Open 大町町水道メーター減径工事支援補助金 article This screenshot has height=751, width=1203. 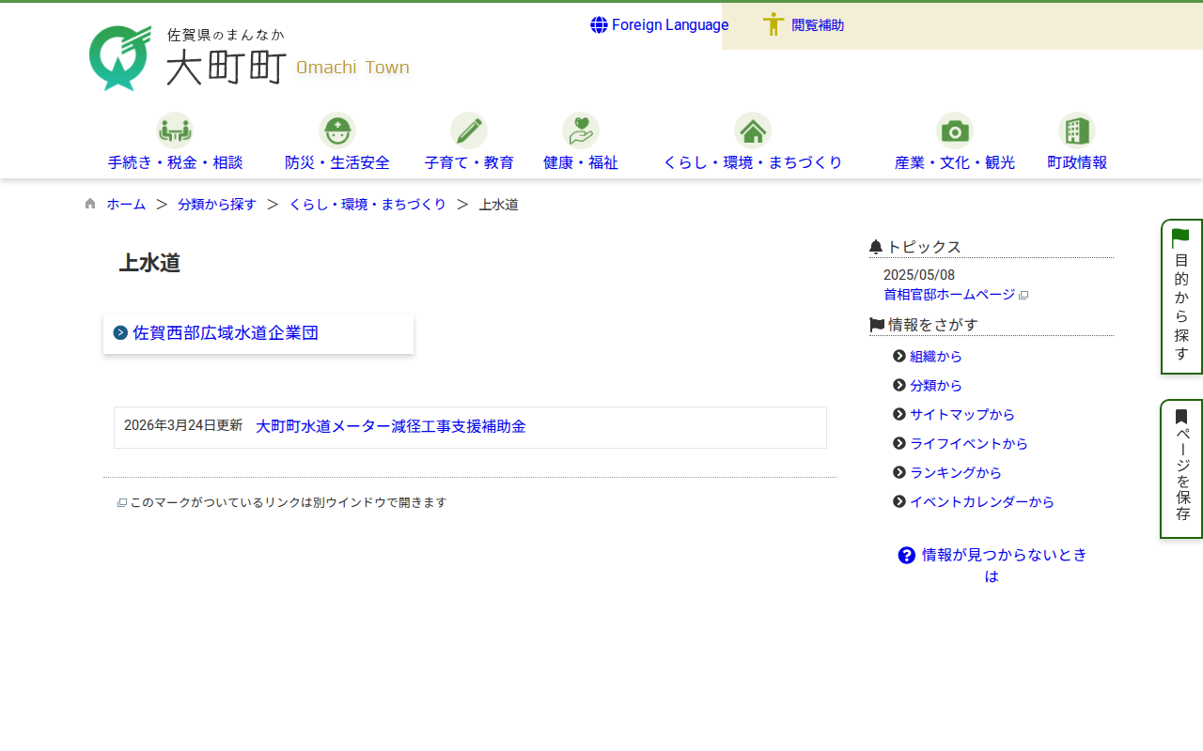(x=391, y=426)
